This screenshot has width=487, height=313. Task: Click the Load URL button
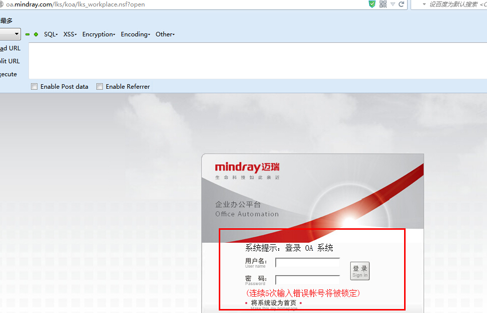click(x=10, y=48)
